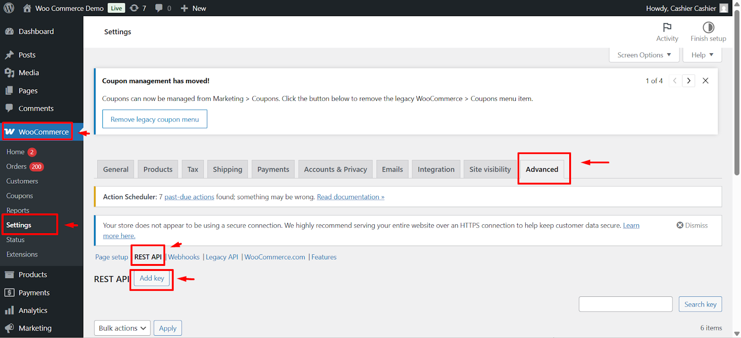Switch to the Products settings tab

158,169
